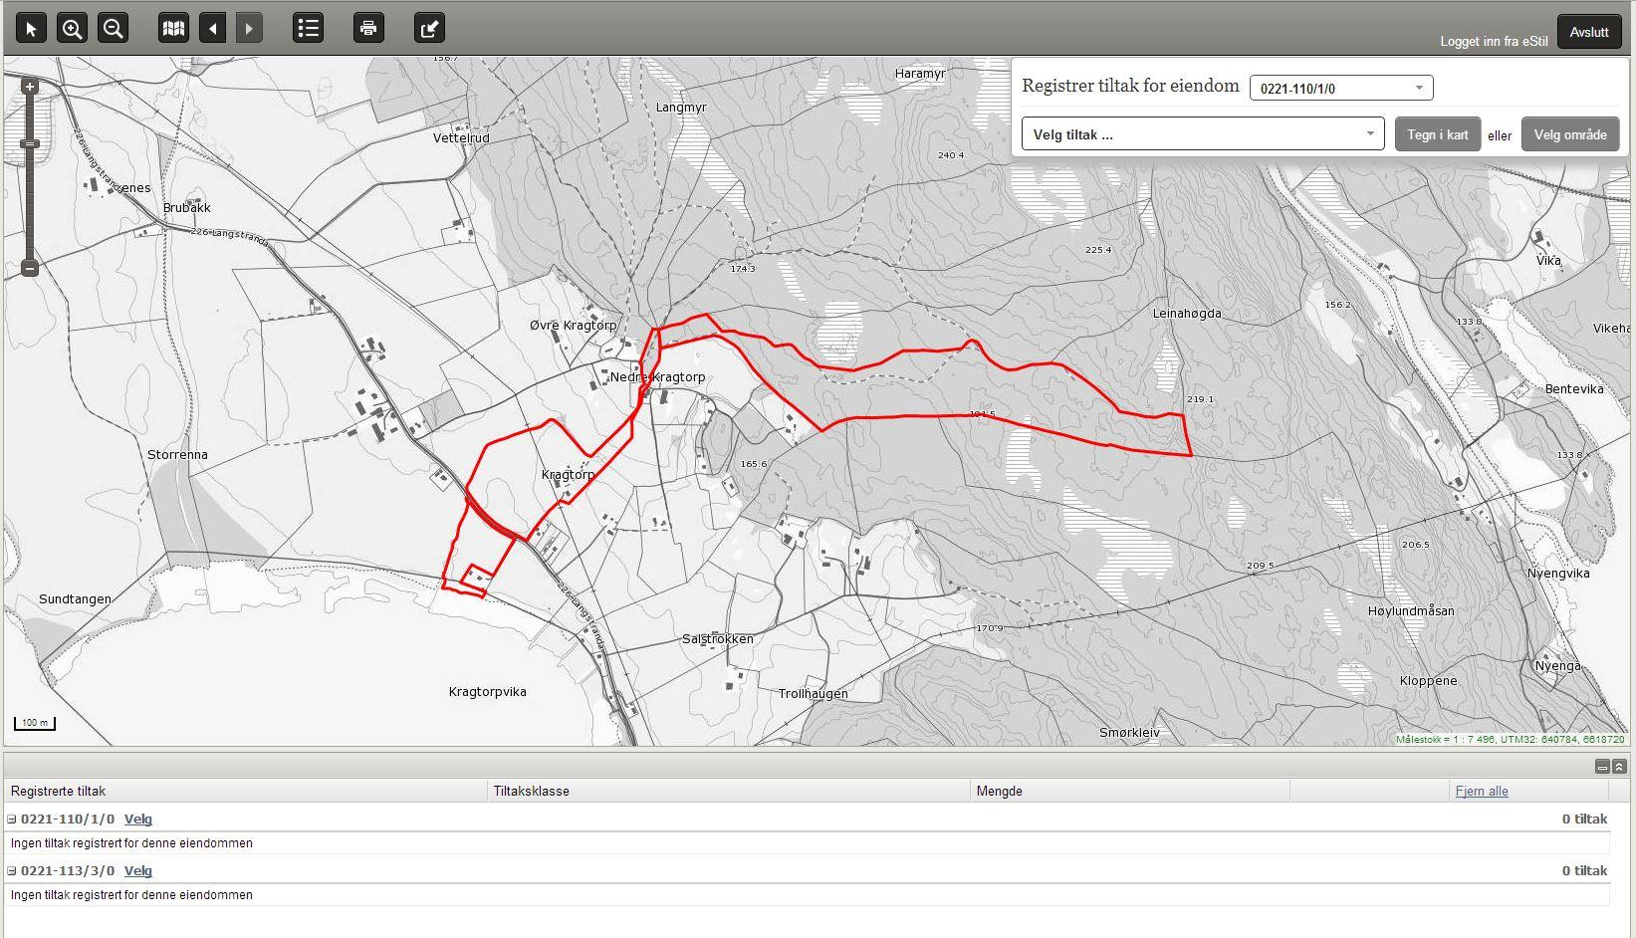Click the Tegn i kart button
Viewport: 1636px width, 938px height.
tap(1437, 134)
